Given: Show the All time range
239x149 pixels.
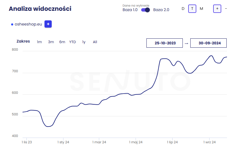Looking at the screenshot, I should (95, 42).
